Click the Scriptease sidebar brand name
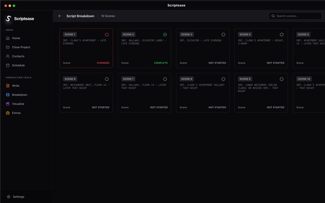Viewport: 325px width, 203px height. click(x=24, y=19)
